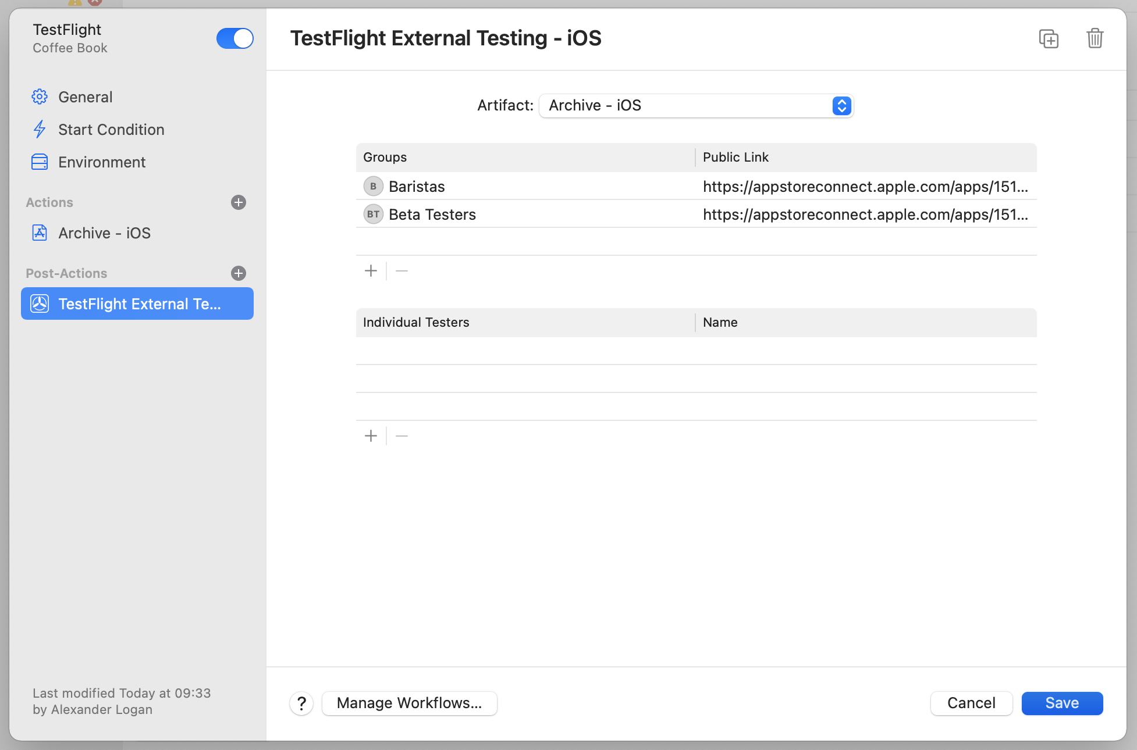The height and width of the screenshot is (750, 1137).
Task: Add a new action with plus icon
Action: point(239,202)
